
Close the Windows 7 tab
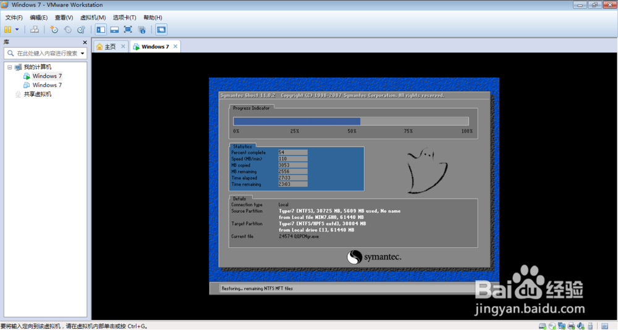pyautogui.click(x=176, y=46)
